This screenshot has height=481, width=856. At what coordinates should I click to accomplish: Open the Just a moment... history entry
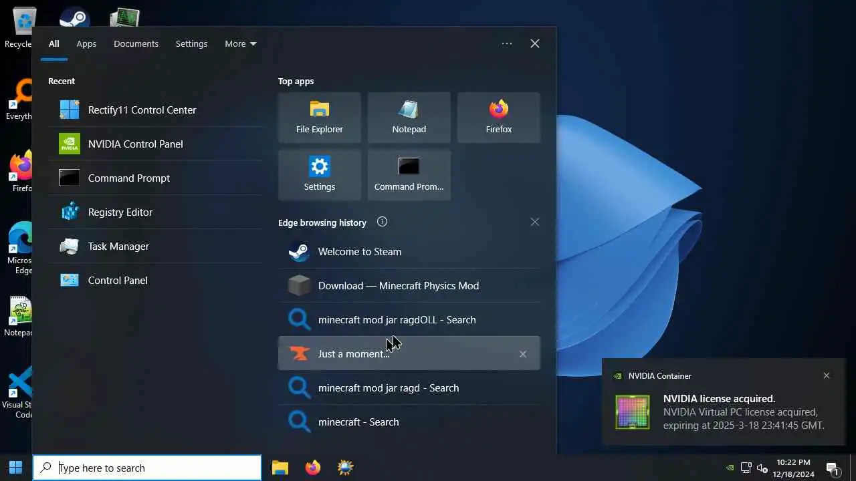pos(409,353)
